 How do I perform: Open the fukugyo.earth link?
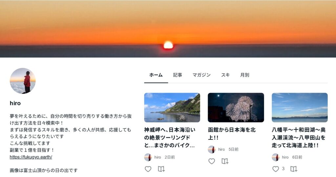pos(31,157)
